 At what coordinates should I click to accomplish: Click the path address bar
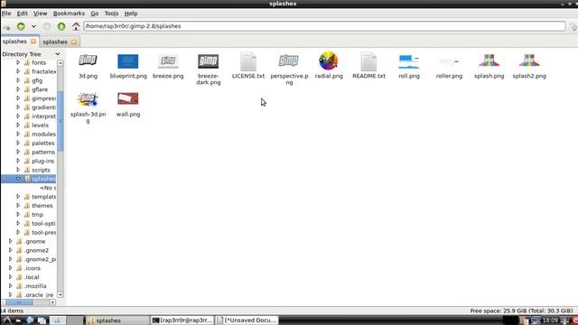point(324,26)
